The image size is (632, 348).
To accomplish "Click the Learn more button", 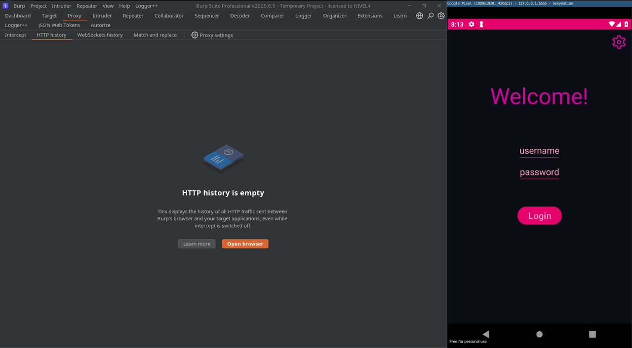I will tap(197, 244).
